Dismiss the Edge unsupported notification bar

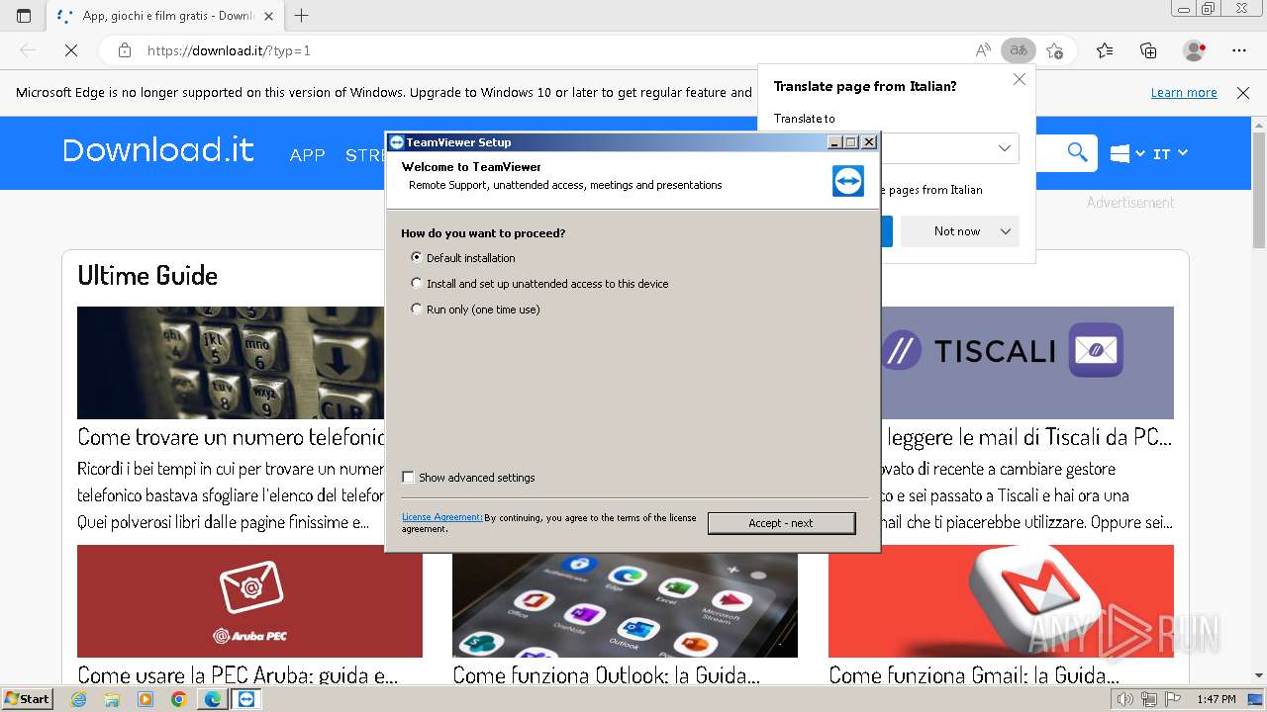coord(1243,93)
